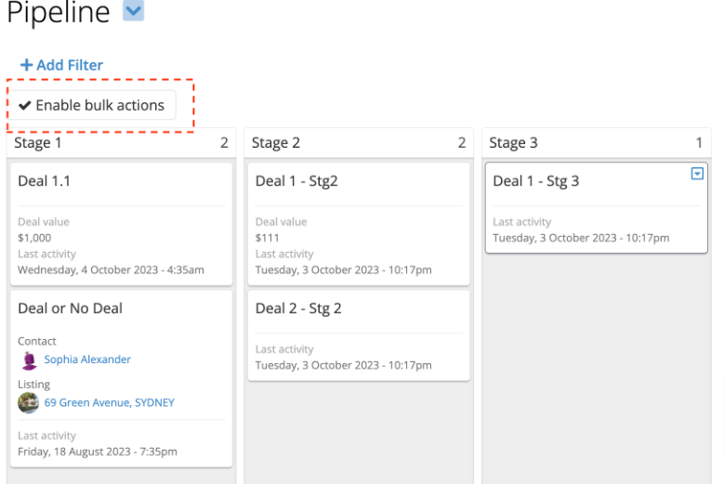
Task: Click the plus icon beside Add Filter
Action: point(27,65)
